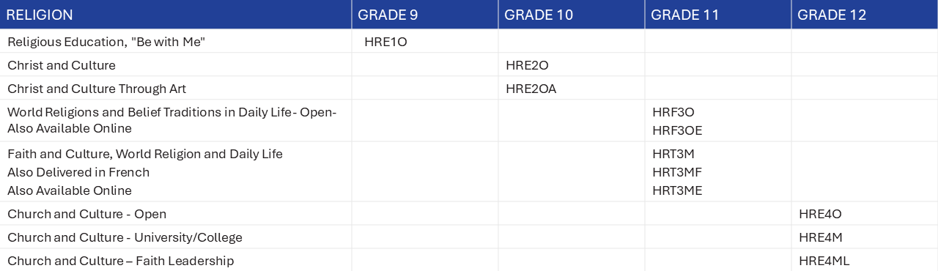Click World Religions and Belief Traditions label
Screen dimensions: 938x271
pos(171,121)
